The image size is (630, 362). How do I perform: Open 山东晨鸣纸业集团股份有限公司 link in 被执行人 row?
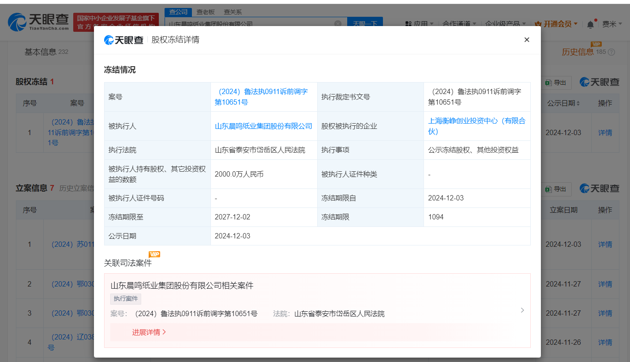[263, 126]
